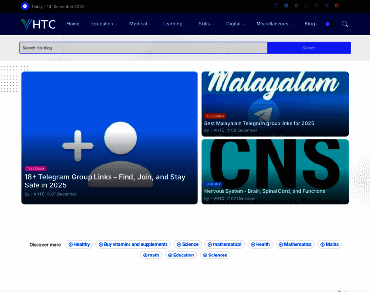The height and width of the screenshot is (292, 370).
Task: Expand the Digital dropdown menu
Action: click(235, 24)
